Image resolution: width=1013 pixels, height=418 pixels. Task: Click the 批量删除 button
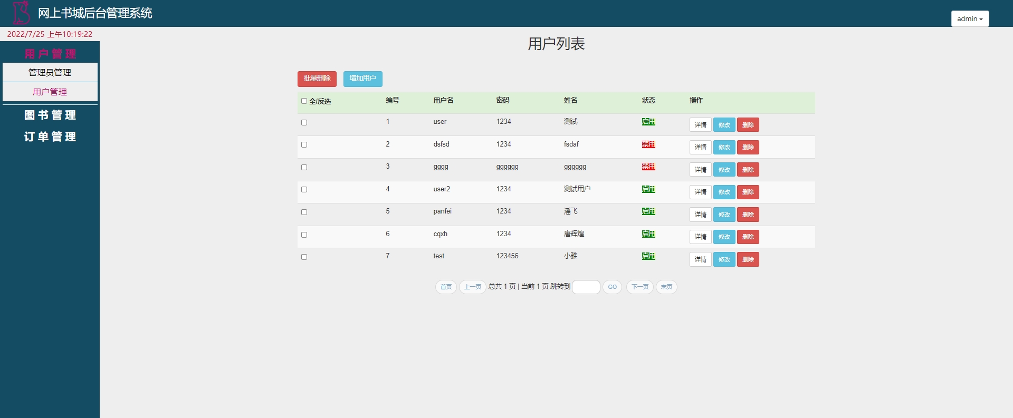coord(317,79)
